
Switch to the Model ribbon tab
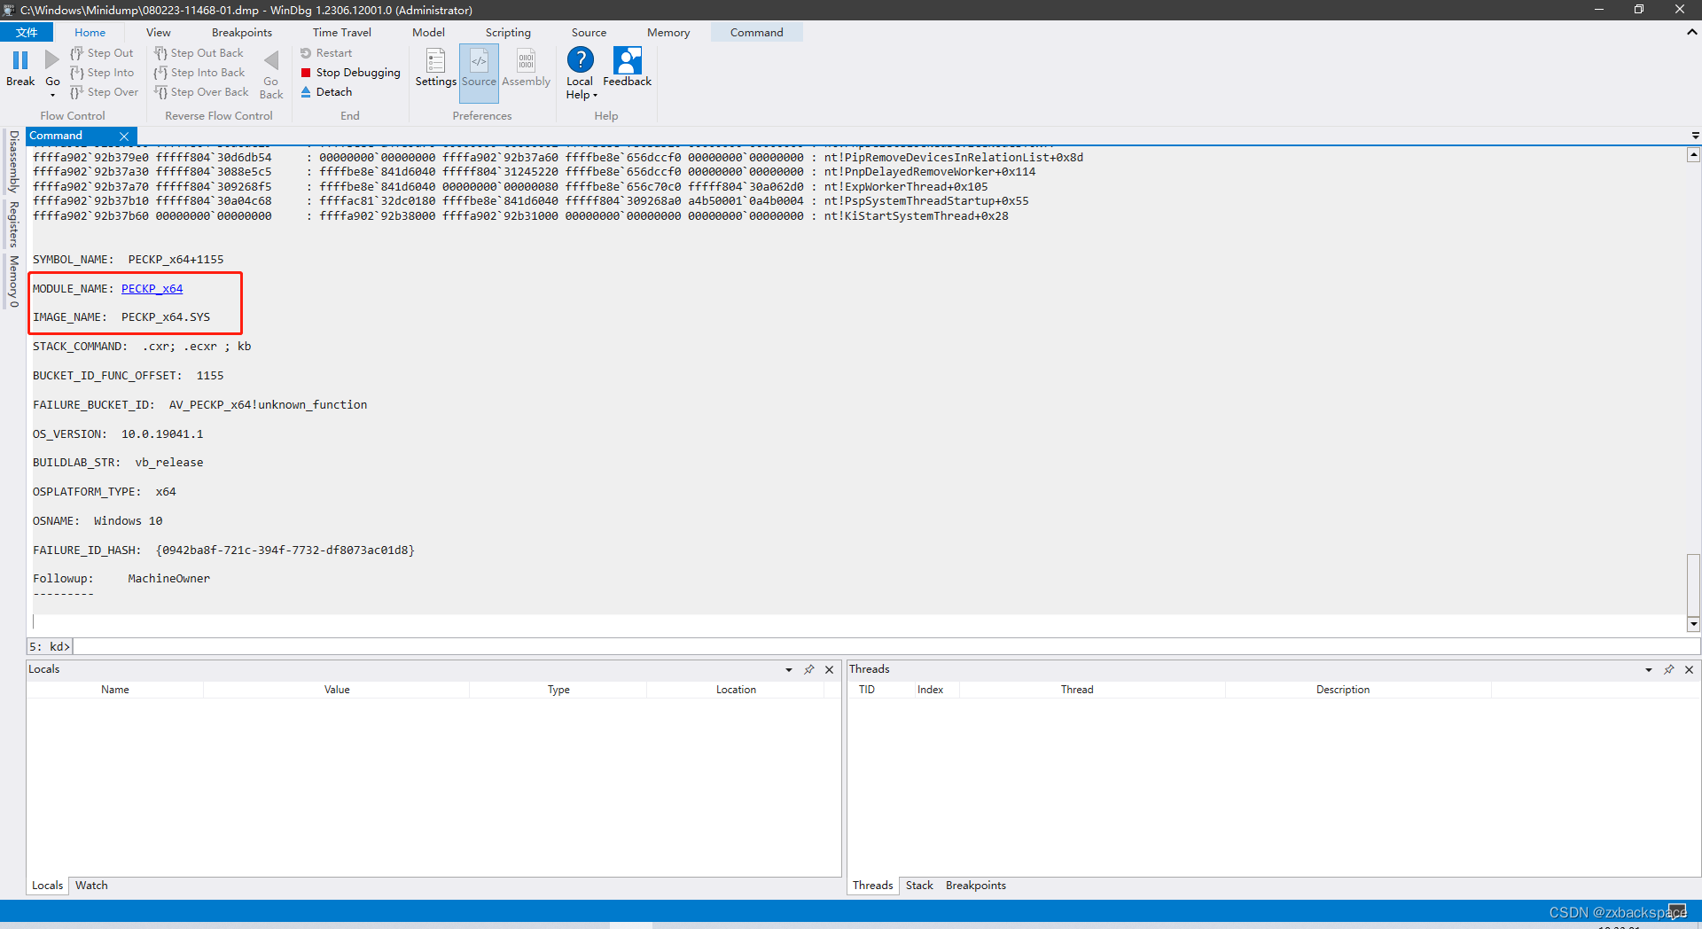tap(428, 32)
